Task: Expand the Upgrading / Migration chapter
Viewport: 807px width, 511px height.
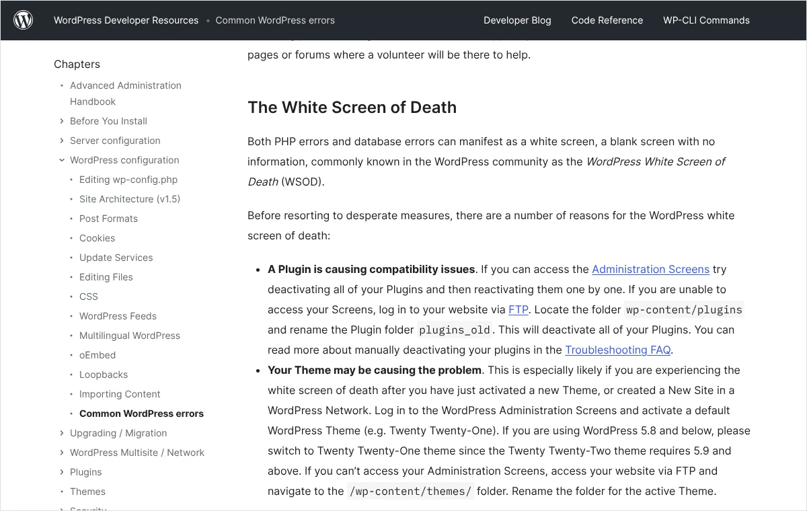Action: coord(62,433)
